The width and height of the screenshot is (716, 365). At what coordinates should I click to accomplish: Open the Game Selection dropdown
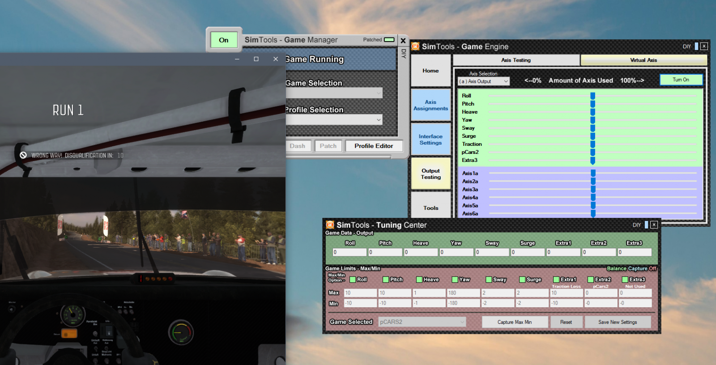(x=334, y=93)
